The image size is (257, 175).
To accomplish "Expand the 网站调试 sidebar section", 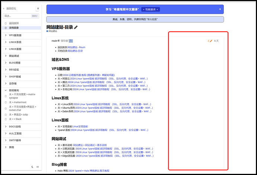I will (14, 56).
